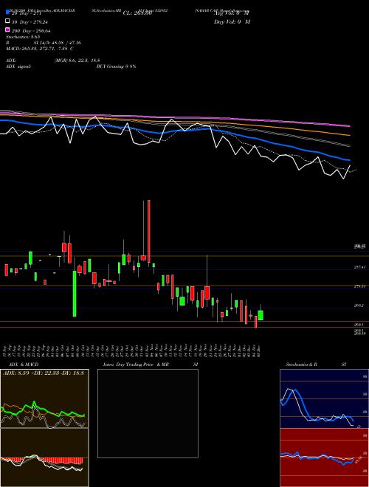Viewport: 369px width, 487px height.
Task: Click the date labels along the chart axis
Action: click(x=132, y=350)
